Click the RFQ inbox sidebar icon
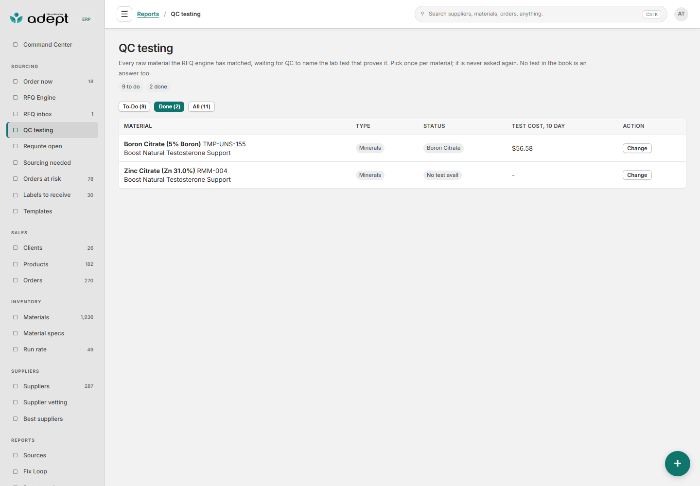Image resolution: width=700 pixels, height=486 pixels. coord(15,114)
